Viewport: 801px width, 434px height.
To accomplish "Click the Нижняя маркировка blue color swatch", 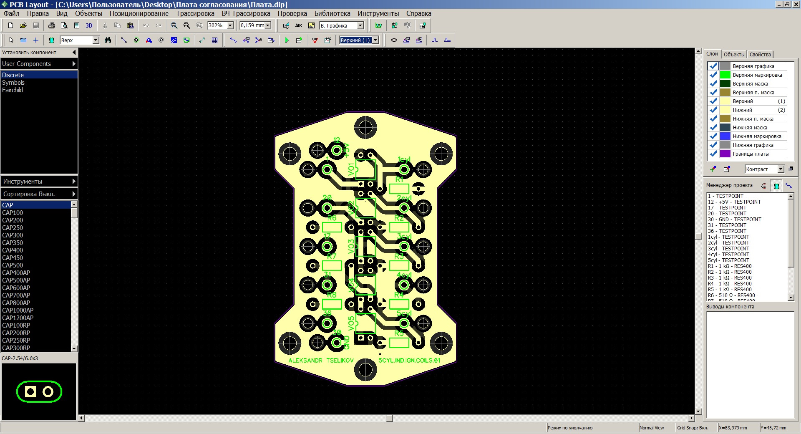I will [725, 136].
